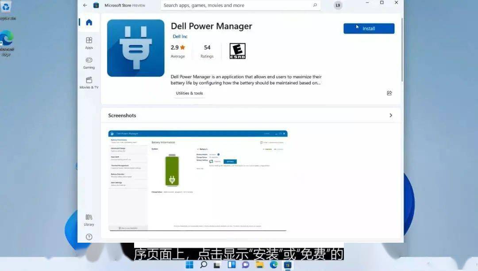Open the L9 user profile avatar

coord(338,5)
